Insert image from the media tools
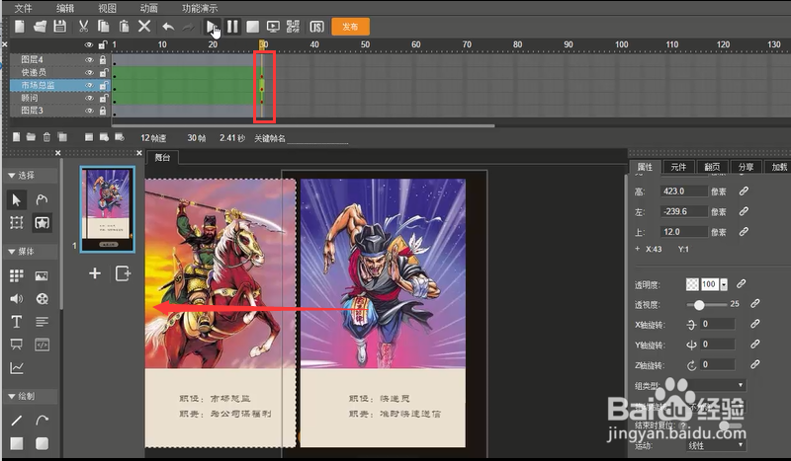The height and width of the screenshot is (461, 791). 42,275
